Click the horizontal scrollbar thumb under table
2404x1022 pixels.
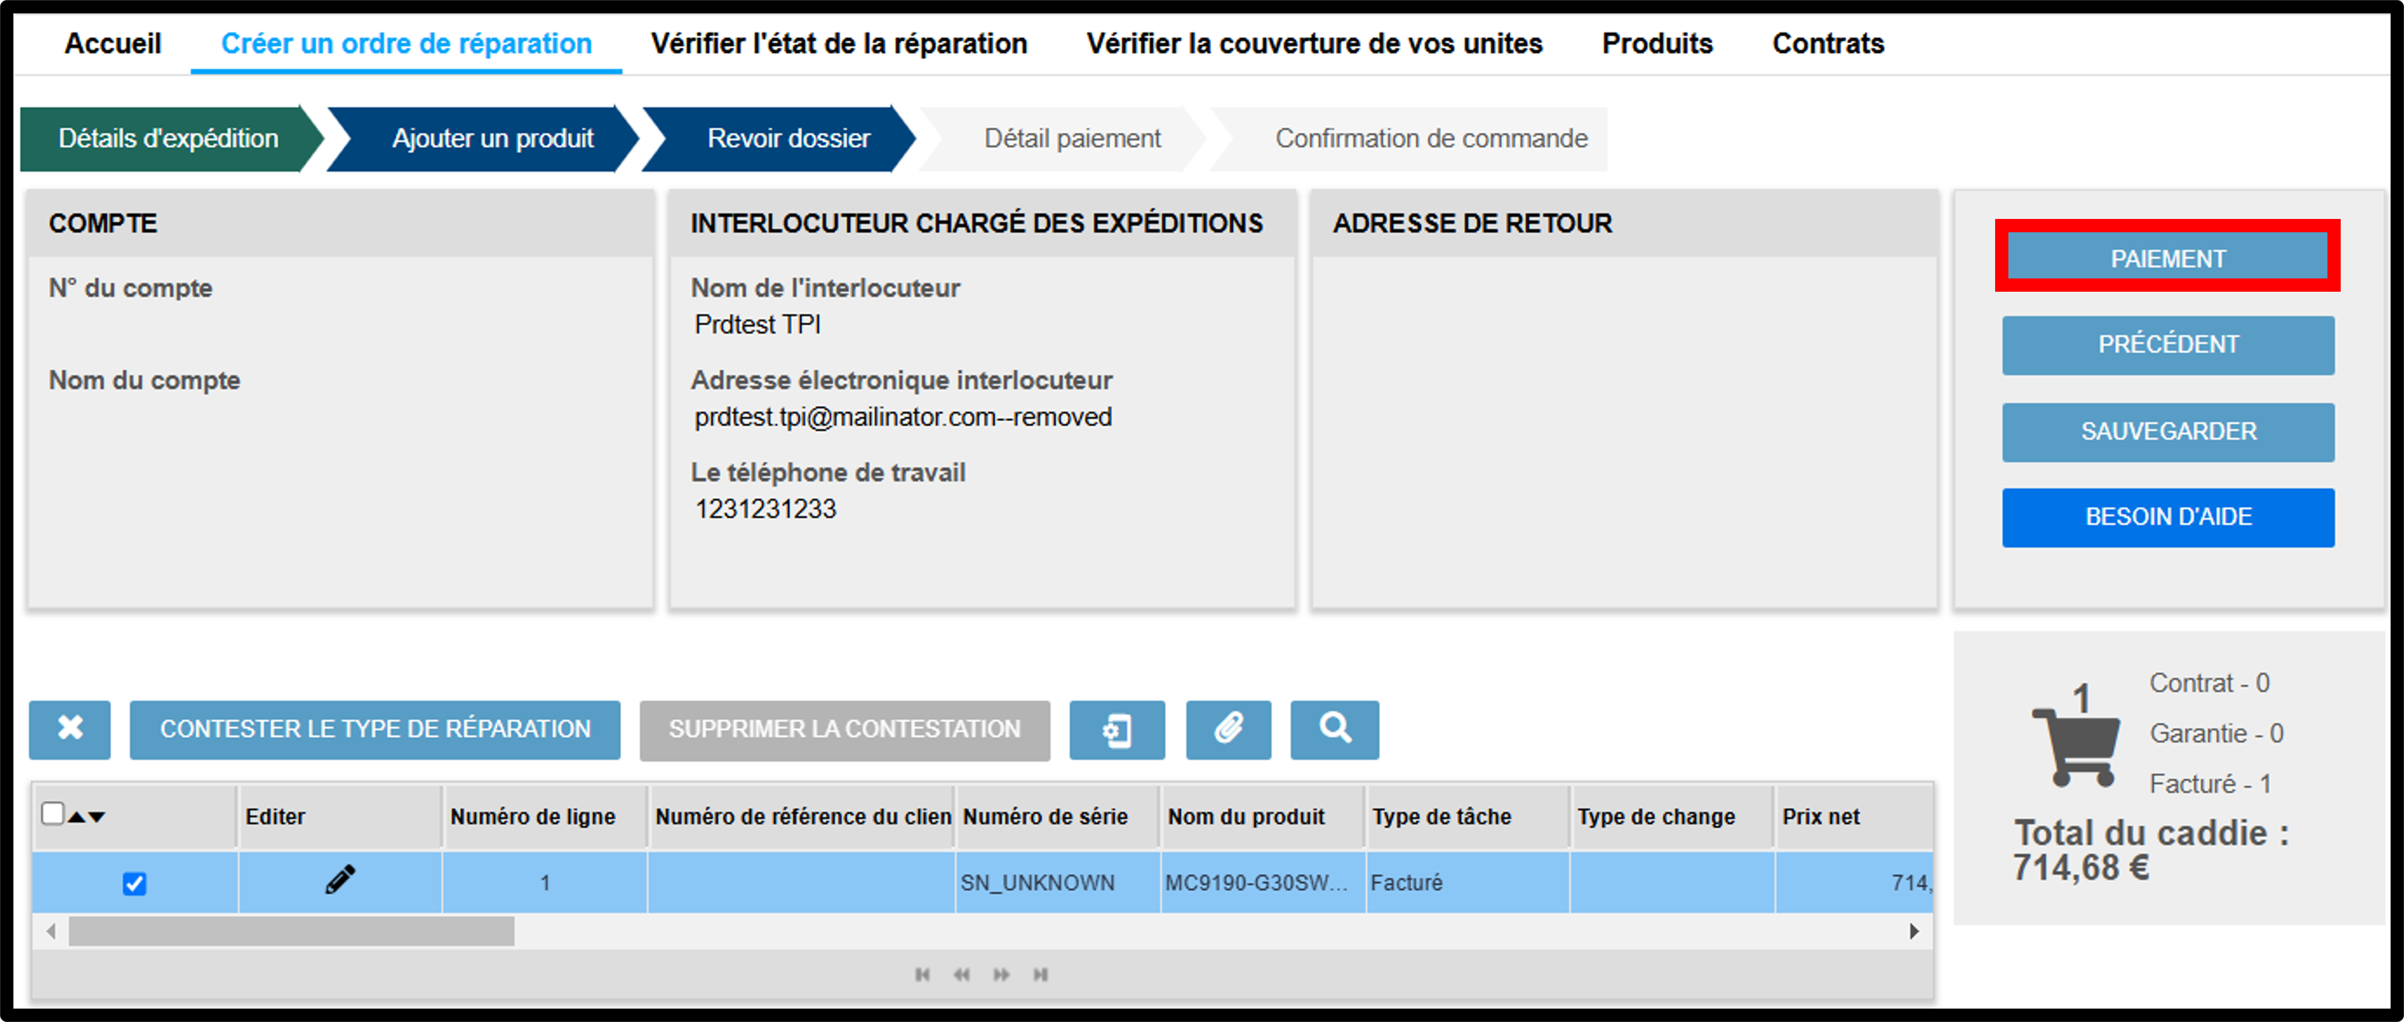[x=291, y=932]
